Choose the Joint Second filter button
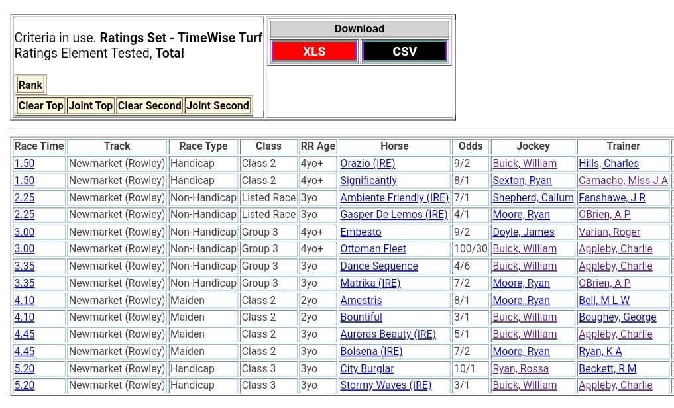Viewport: 674px width, 408px height. pos(217,105)
